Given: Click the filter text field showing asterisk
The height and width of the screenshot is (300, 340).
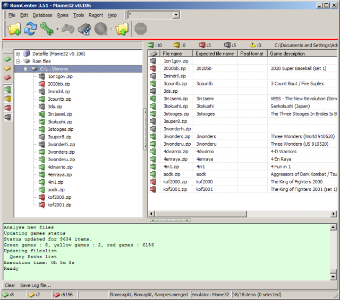Looking at the screenshot, I should pyautogui.click(x=151, y=15).
